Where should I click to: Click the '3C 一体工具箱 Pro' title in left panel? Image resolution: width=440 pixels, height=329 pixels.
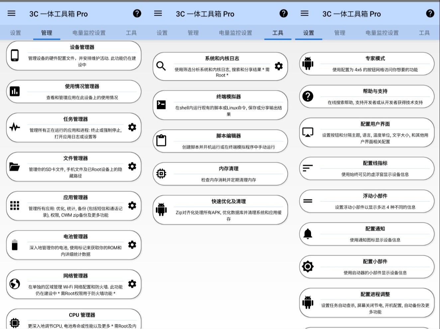[58, 14]
